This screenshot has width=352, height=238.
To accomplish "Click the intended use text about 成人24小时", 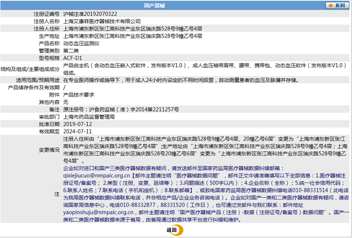I will click(181, 80).
